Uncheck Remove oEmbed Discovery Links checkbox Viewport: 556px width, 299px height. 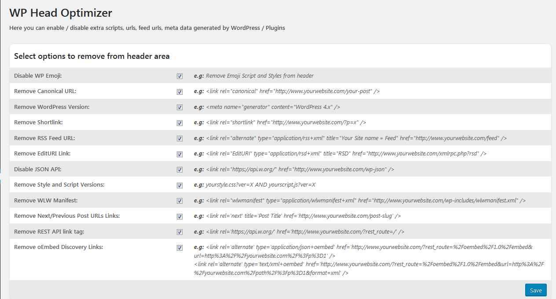point(179,248)
